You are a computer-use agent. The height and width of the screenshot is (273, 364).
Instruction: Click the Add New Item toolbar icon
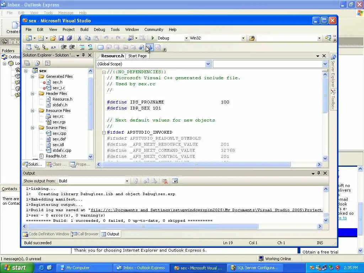[x=41, y=38]
